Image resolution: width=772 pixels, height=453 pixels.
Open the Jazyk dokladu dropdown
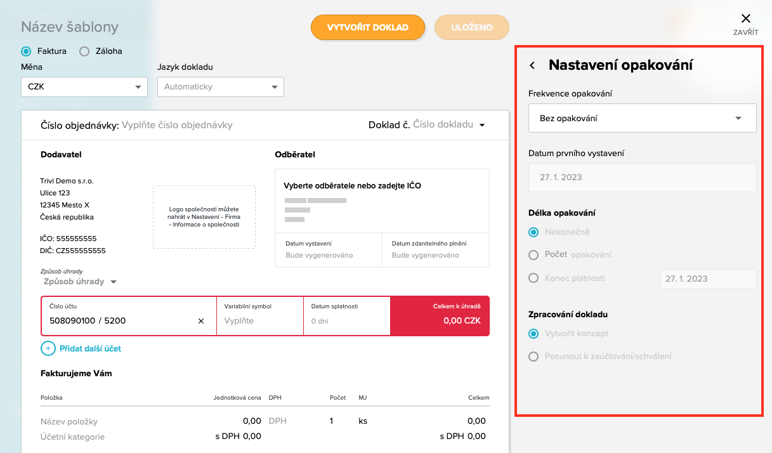point(220,87)
